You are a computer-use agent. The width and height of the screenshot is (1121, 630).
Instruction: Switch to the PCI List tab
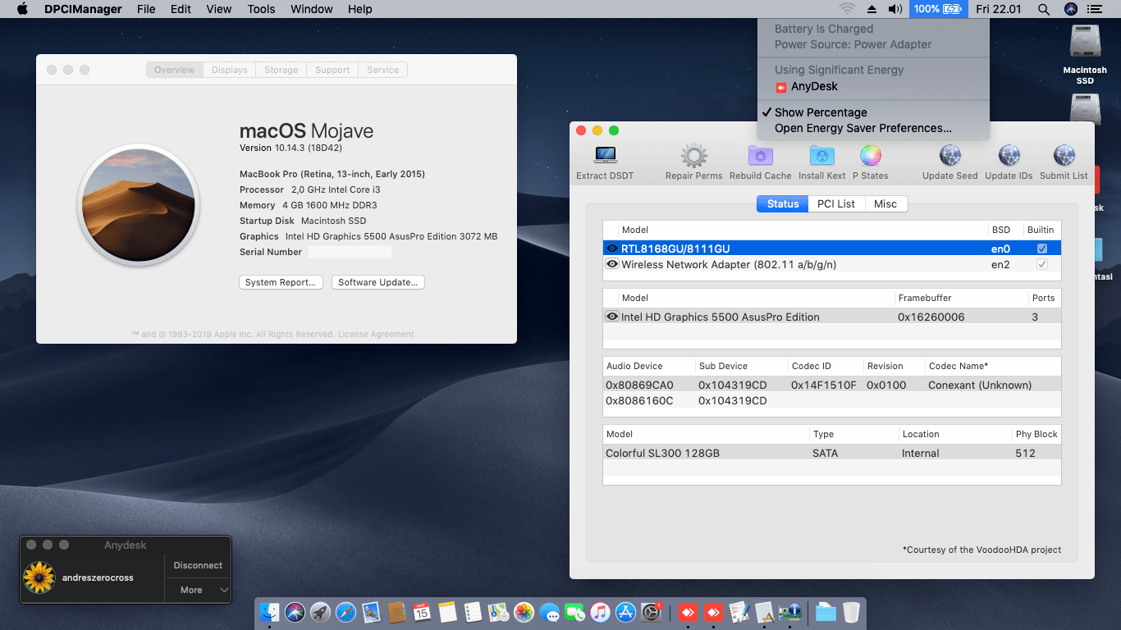tap(836, 203)
